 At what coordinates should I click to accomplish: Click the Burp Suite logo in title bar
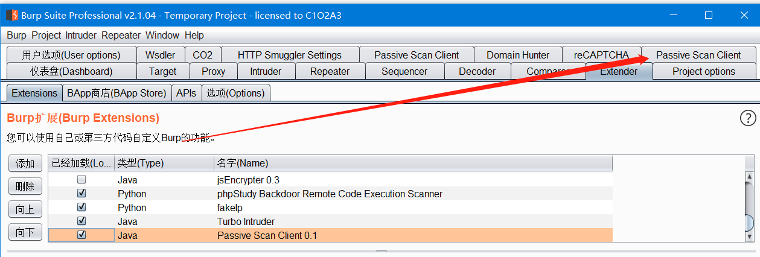coord(11,15)
